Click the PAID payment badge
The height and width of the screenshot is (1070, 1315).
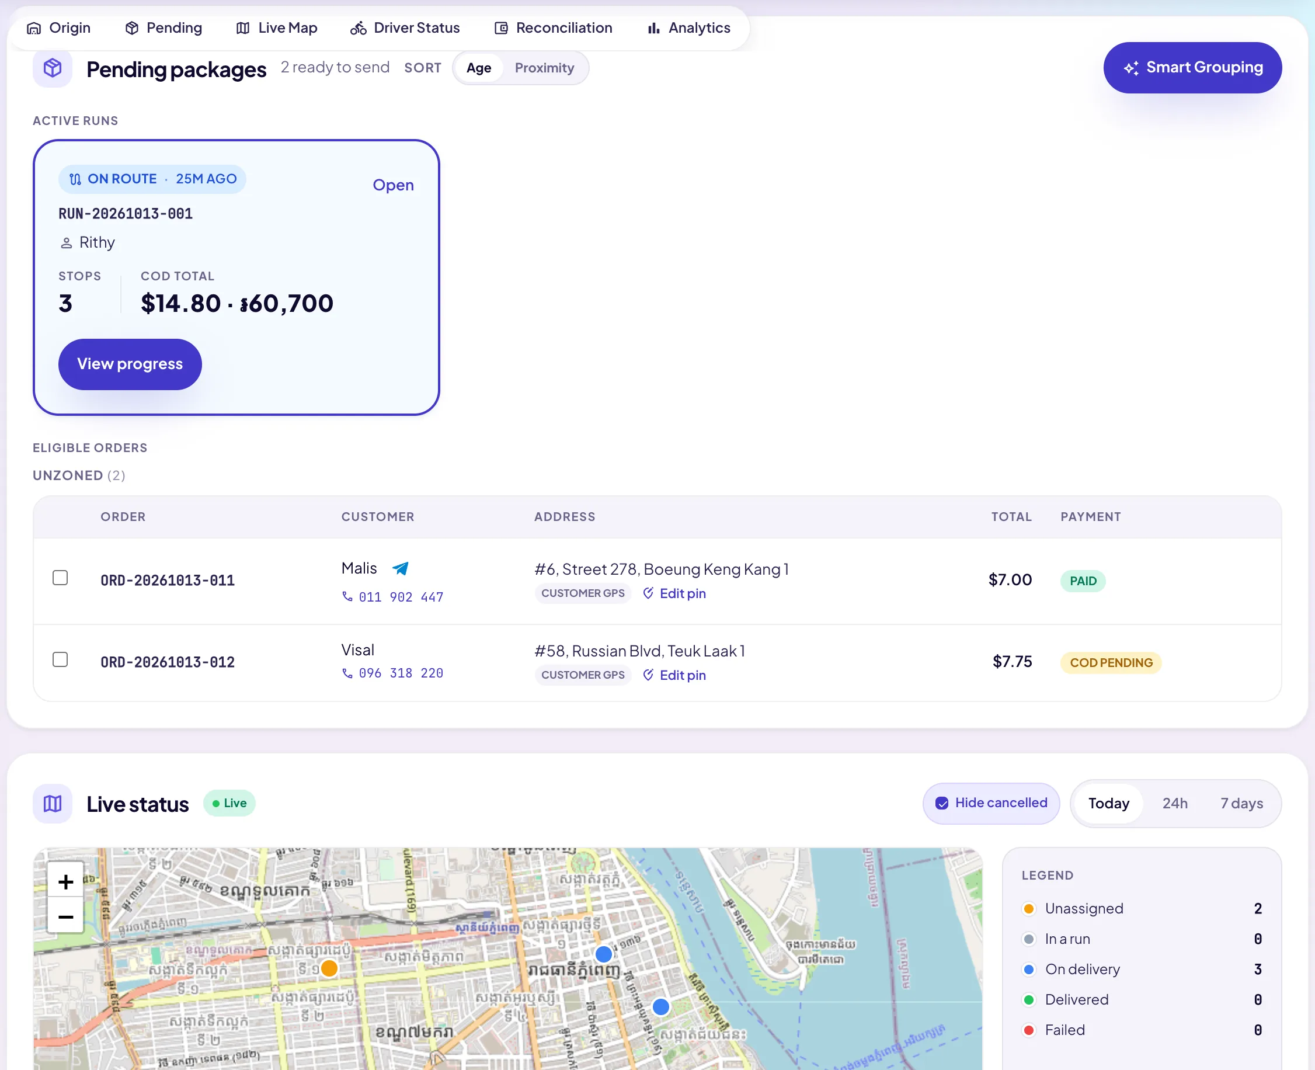click(x=1083, y=581)
